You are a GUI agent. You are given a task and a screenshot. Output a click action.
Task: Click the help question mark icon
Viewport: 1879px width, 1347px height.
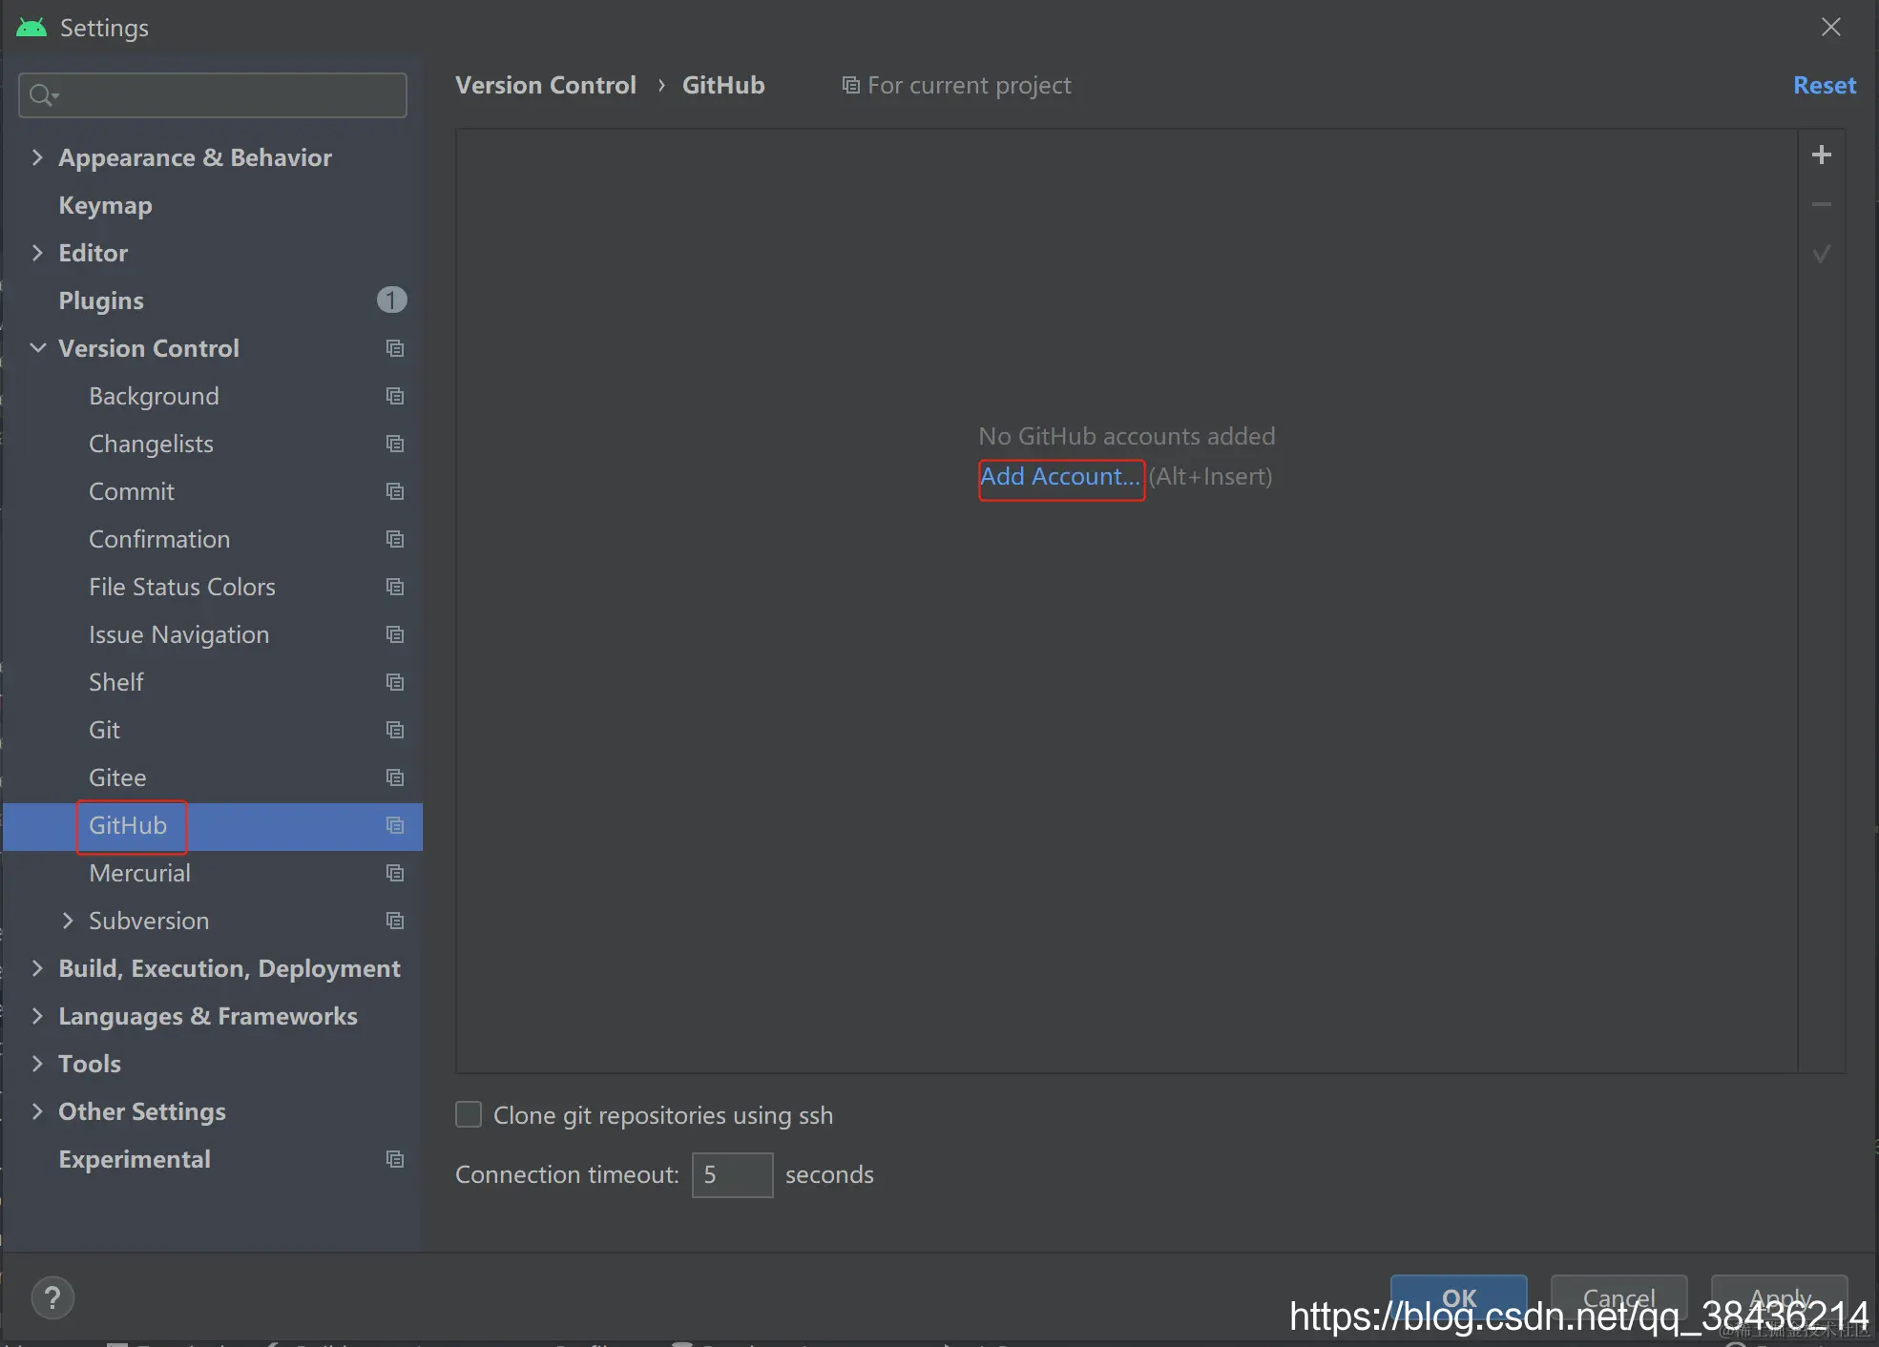click(52, 1297)
